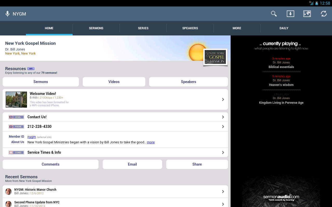The image size is (332, 207).
Task: Switch to the Home tab
Action: click(49, 28)
